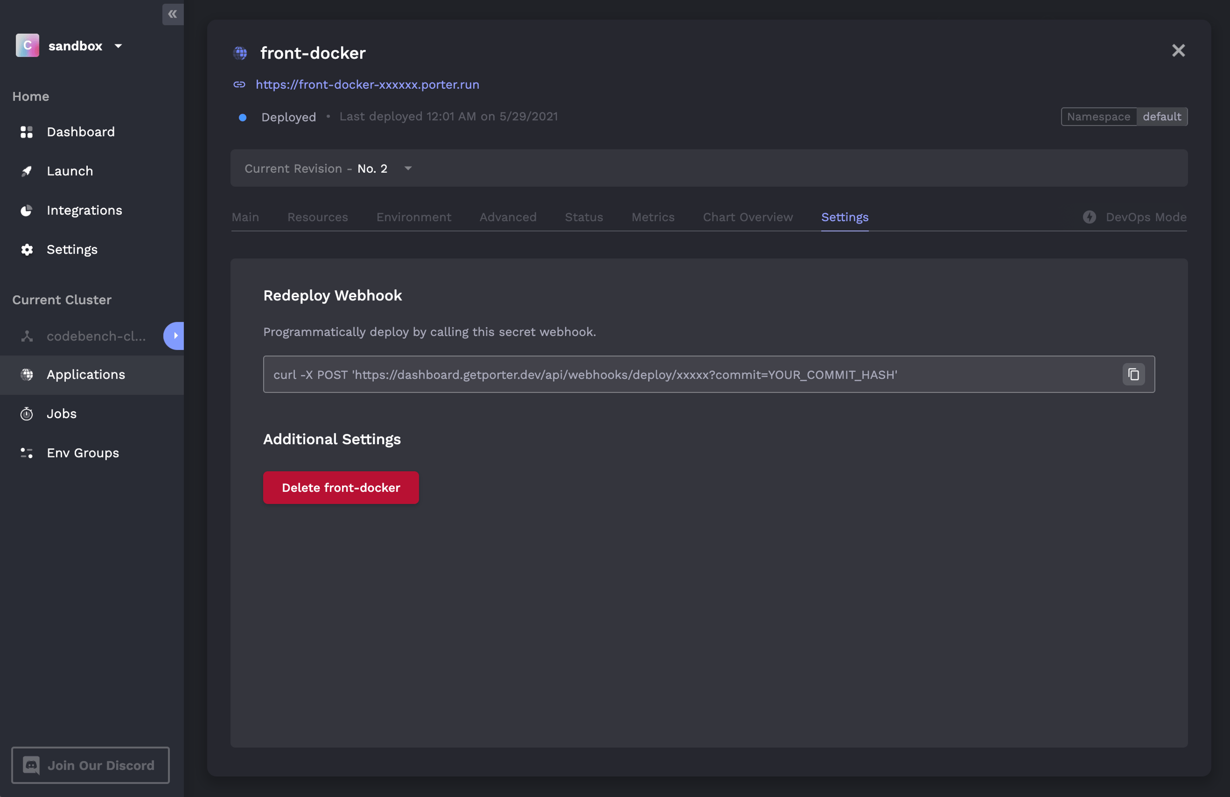Viewport: 1230px width, 797px height.
Task: Switch to the Resources tab
Action: [x=318, y=217]
